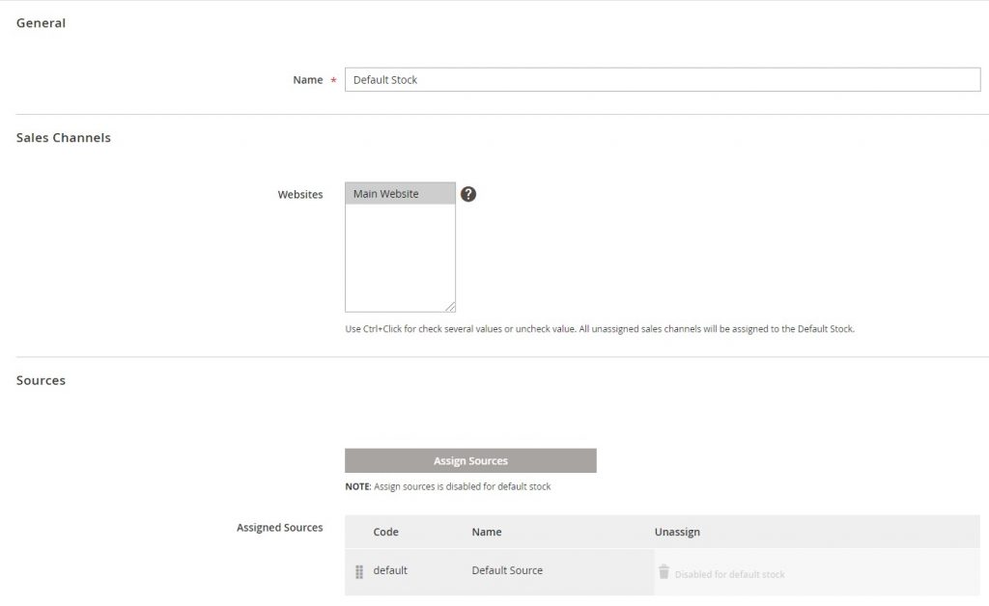Viewport: 989px width, 606px height.
Task: Collapse the General section header
Action: 41,22
